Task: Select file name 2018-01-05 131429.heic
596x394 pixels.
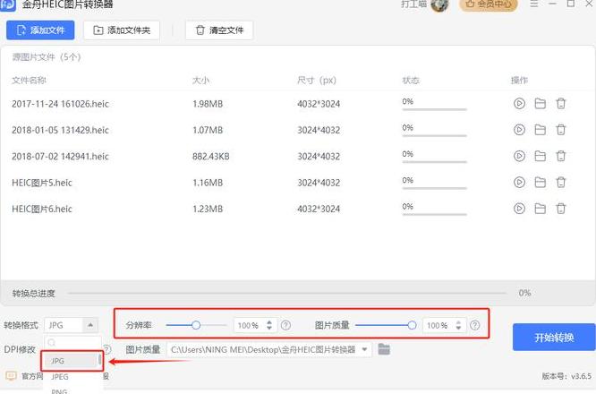Action: (x=60, y=130)
